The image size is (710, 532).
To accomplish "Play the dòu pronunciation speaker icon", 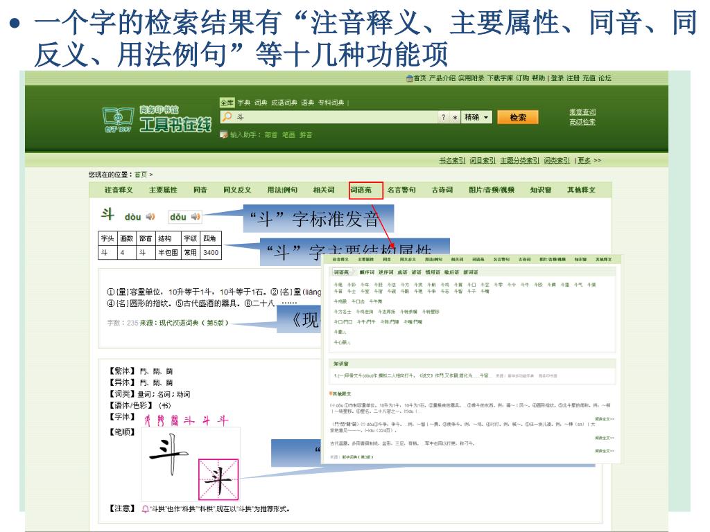I will click(150, 217).
